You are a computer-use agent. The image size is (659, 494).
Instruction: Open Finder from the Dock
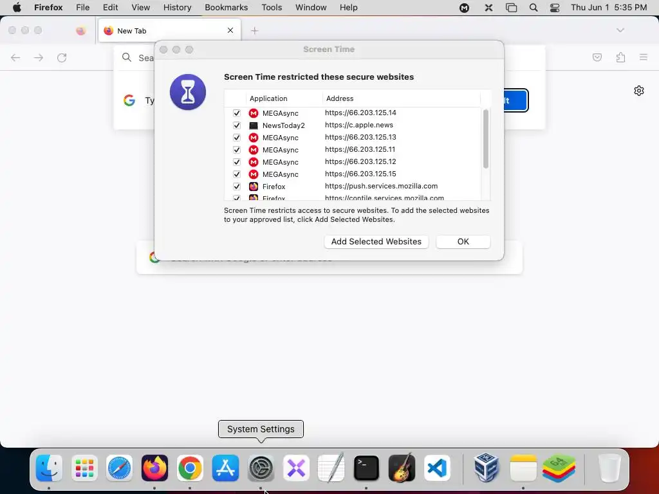[49, 468]
